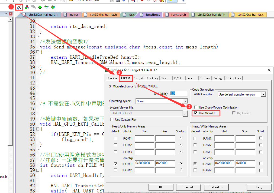
Task: Enable the Use Custom File checkbox
Action: pos(112,120)
